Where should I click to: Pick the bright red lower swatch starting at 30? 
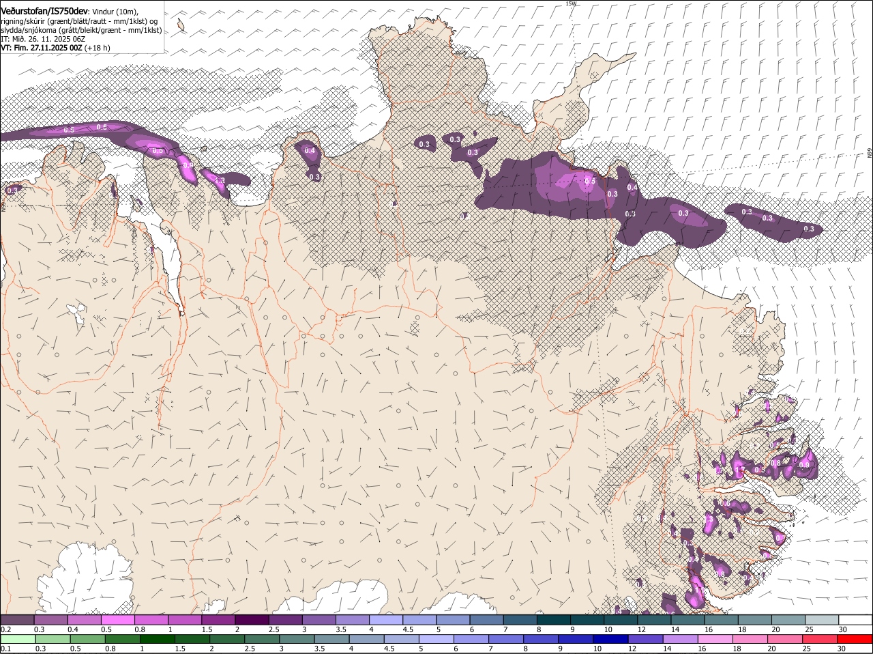coord(855,639)
